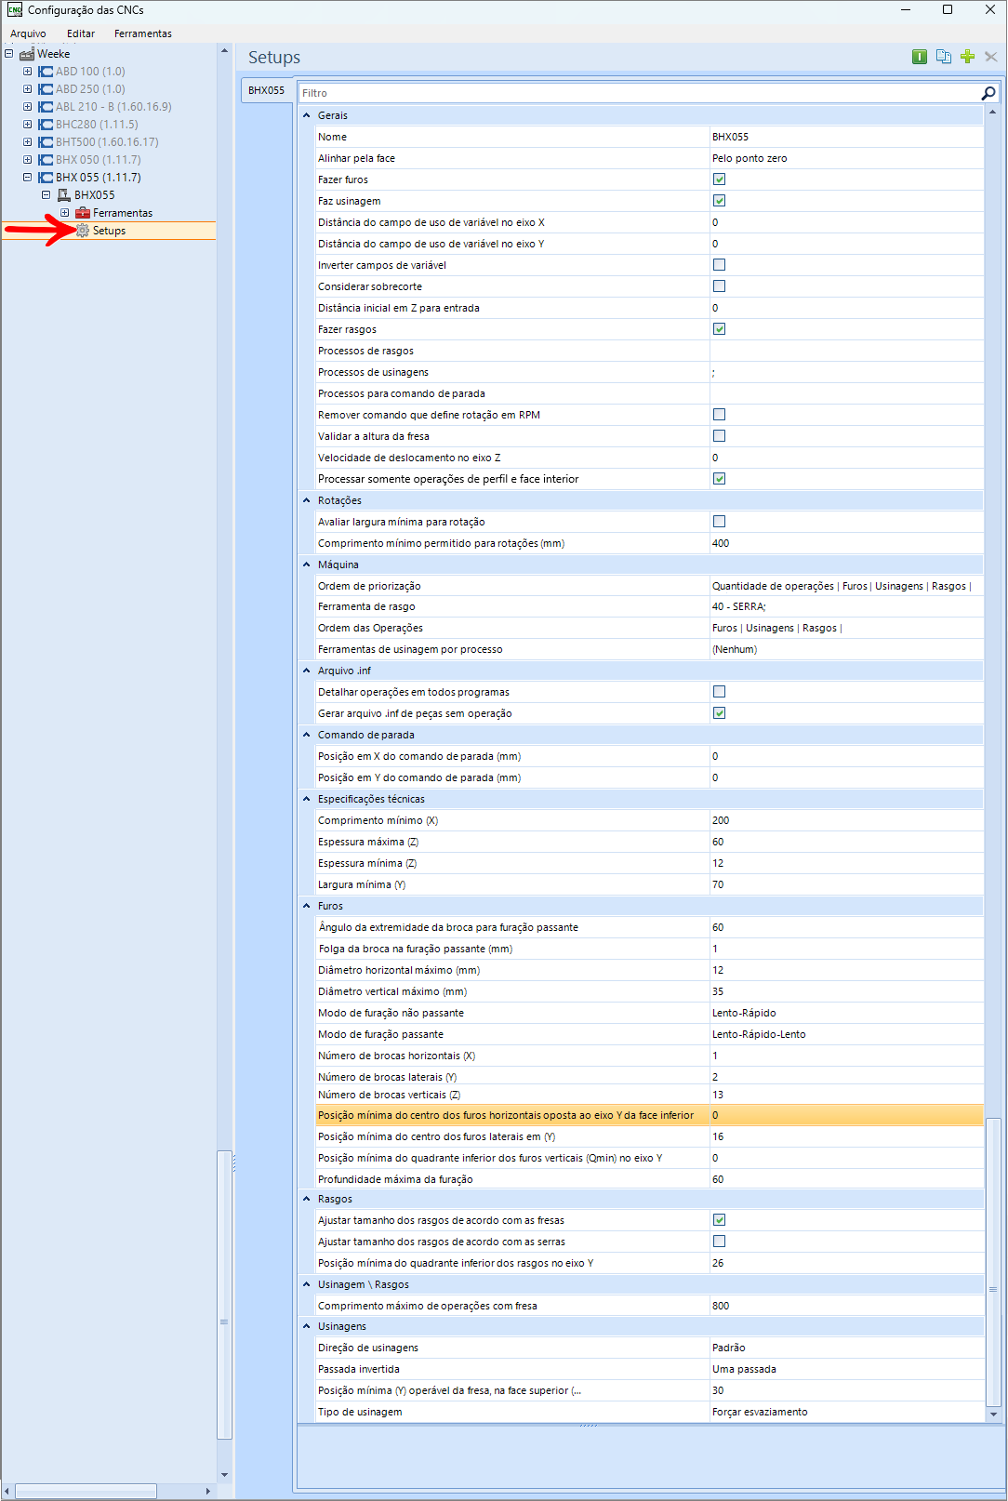This screenshot has width=1008, height=1501.
Task: Enable Ajustar tamanho dos rasgos com serras
Action: (719, 1242)
